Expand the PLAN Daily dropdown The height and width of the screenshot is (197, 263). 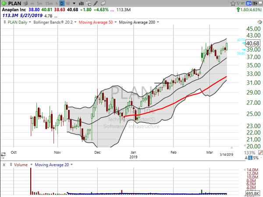point(30,22)
